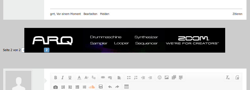Click the 'Vor einem Moment' timestamp
Image resolution: width=250 pixels, height=90 pixels.
tap(68, 14)
